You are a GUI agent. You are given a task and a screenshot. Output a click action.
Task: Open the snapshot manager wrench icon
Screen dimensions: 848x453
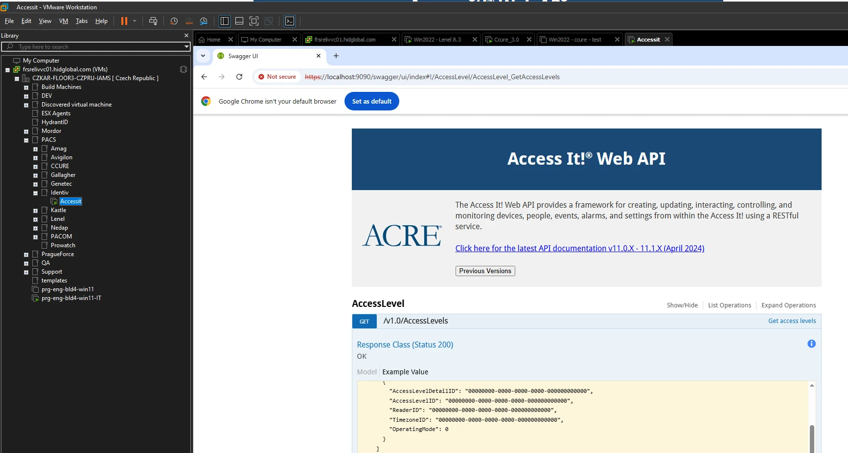pos(204,21)
